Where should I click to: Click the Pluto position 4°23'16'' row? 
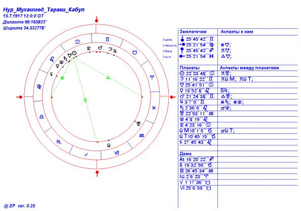click(196, 125)
